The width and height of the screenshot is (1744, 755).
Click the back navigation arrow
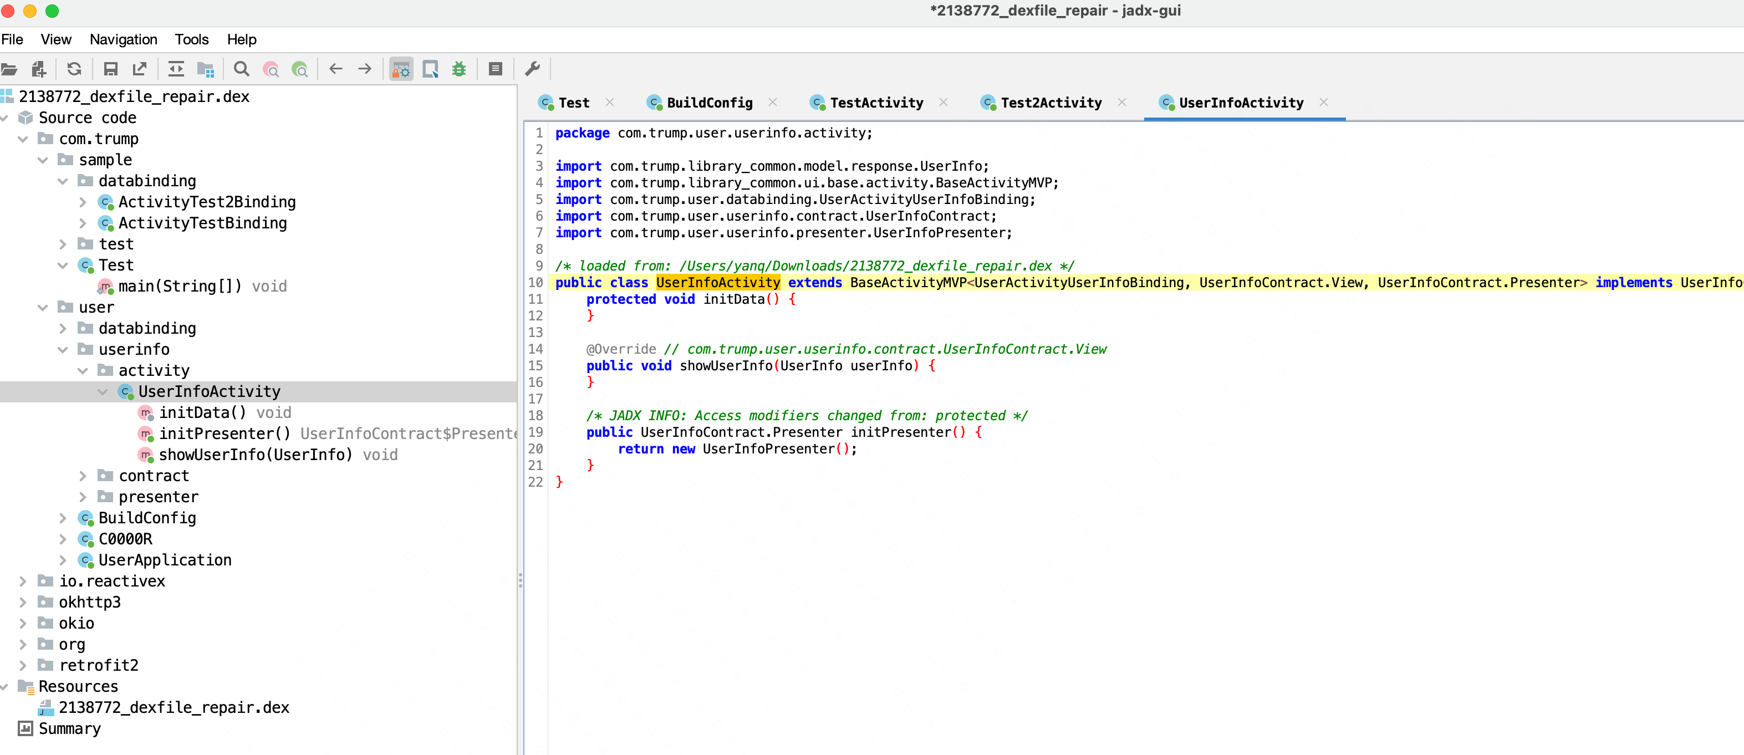coord(336,69)
